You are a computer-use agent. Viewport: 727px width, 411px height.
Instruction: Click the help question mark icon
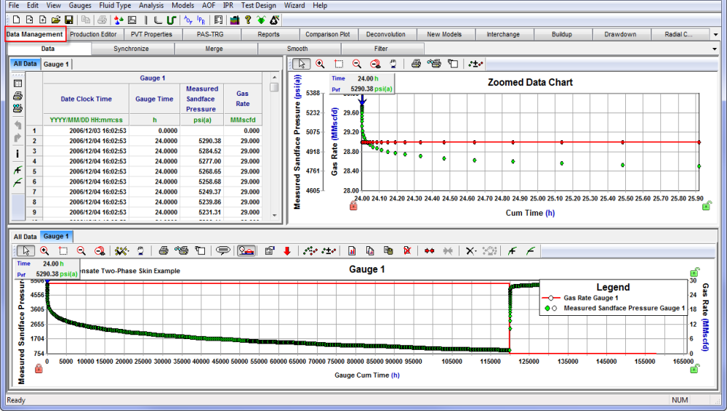248,20
